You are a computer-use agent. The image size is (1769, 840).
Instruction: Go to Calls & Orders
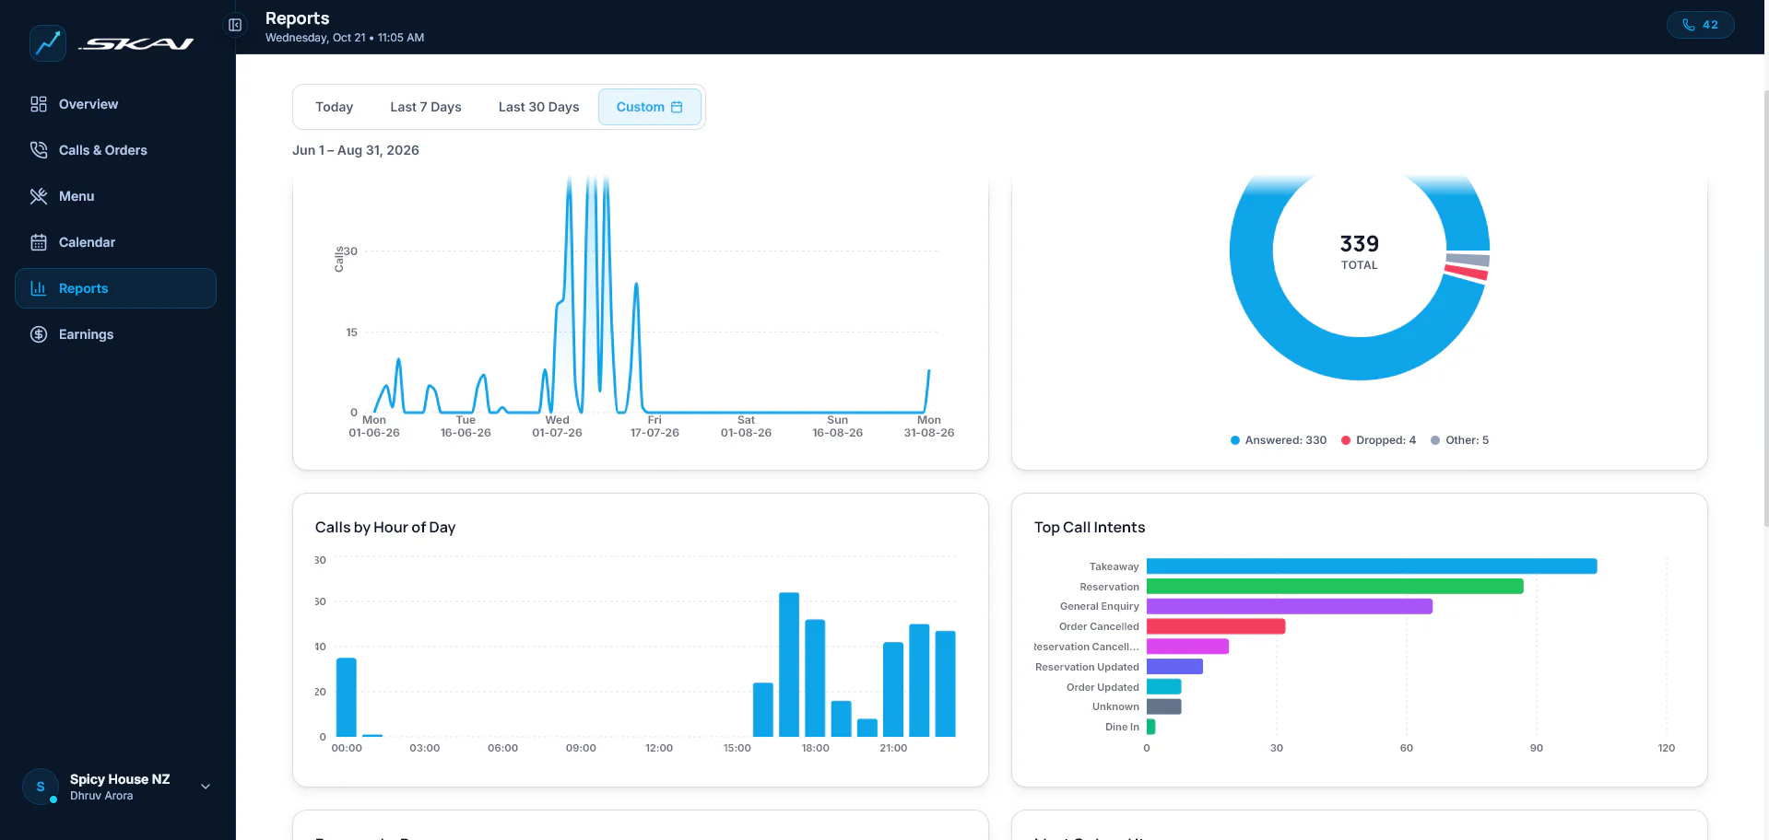115,150
